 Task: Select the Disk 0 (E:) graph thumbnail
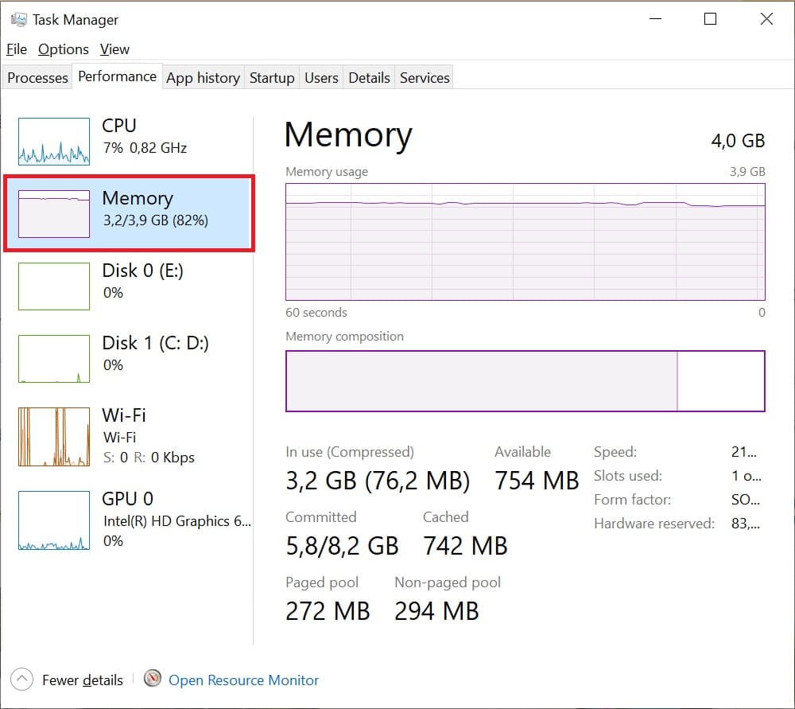coord(54,286)
